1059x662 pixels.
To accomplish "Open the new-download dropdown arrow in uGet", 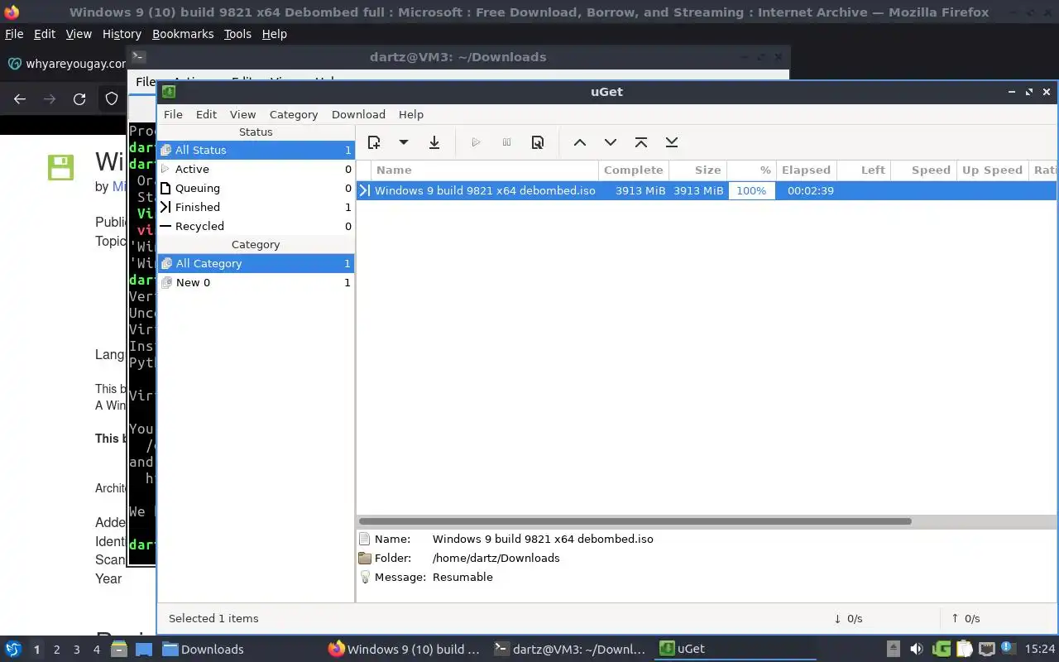I will point(404,142).
